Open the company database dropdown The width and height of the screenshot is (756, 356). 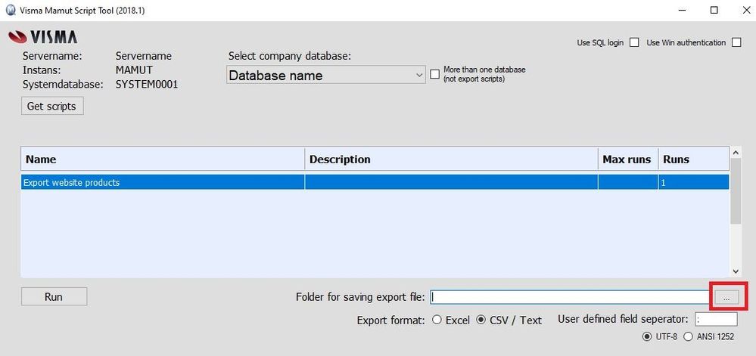(x=326, y=75)
